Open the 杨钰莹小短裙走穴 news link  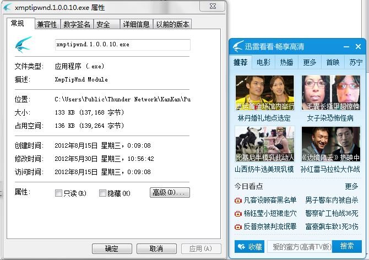click(270, 213)
